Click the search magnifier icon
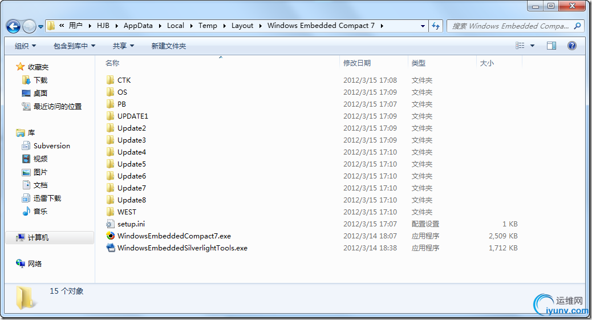 [x=577, y=26]
